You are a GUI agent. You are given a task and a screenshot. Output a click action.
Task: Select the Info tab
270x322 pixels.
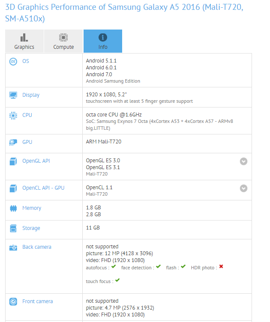coord(103,41)
